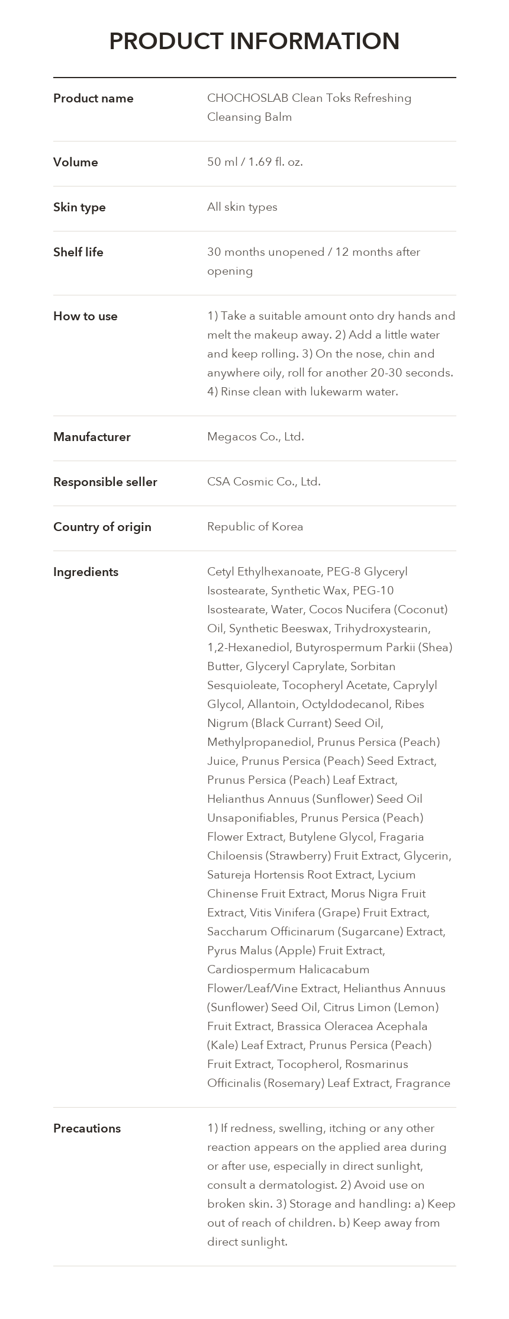The image size is (509, 1319).
Task: Click the Republic of Korea value
Action: 255,526
